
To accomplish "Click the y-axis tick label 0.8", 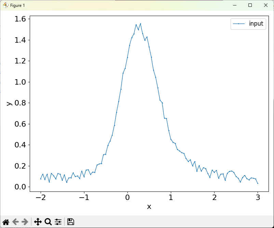I will click(20, 103).
